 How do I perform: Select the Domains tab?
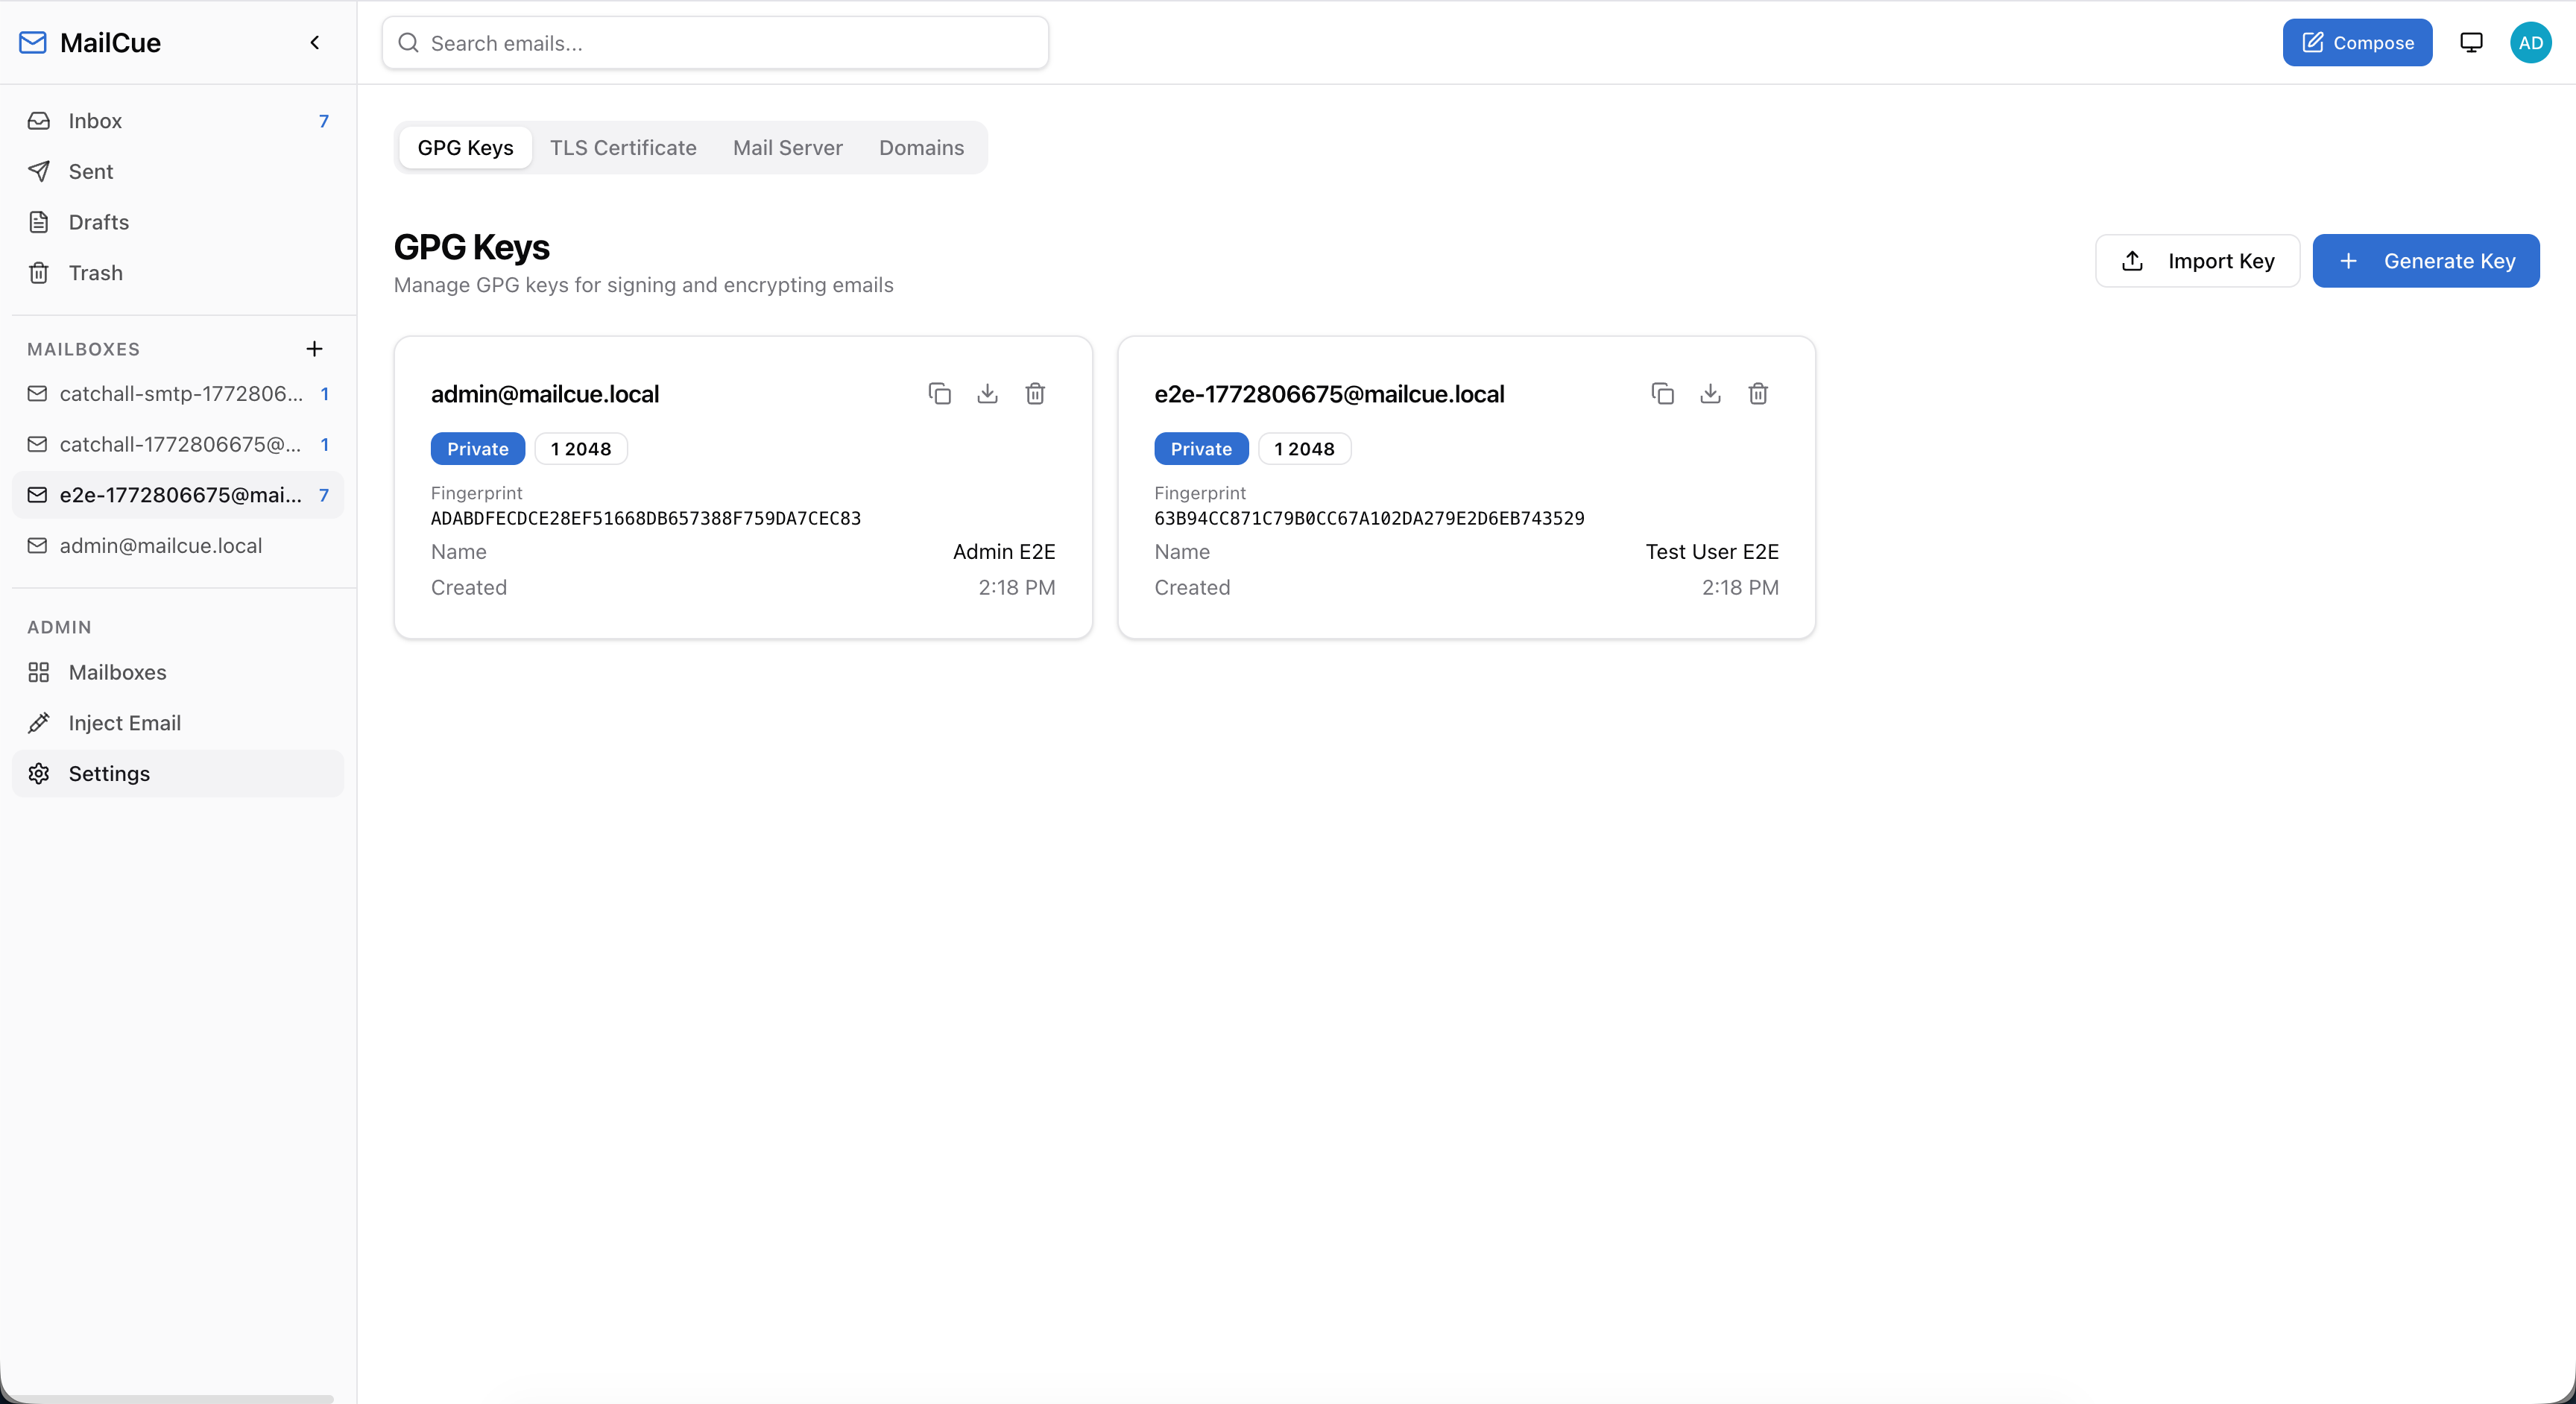921,148
